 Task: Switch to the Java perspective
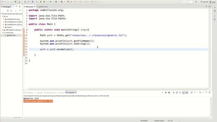[213, 2]
